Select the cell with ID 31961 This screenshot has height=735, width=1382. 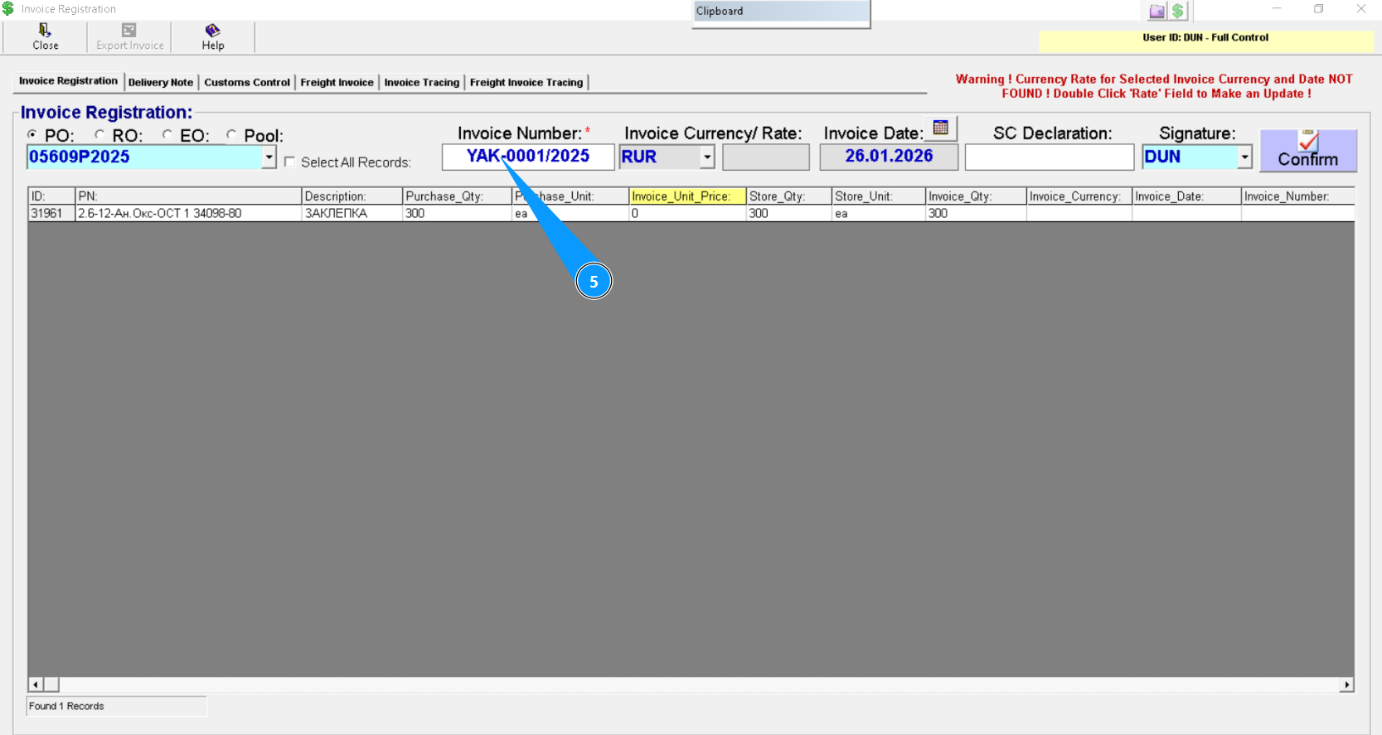coord(51,213)
